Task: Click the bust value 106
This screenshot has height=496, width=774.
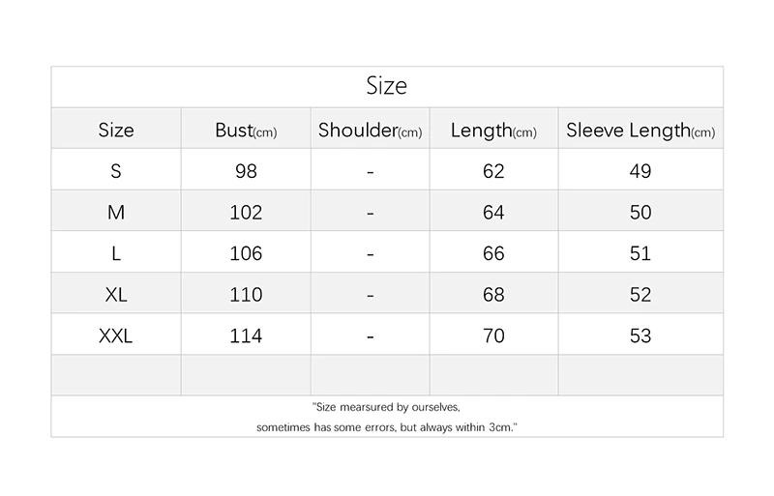Action: [x=246, y=253]
